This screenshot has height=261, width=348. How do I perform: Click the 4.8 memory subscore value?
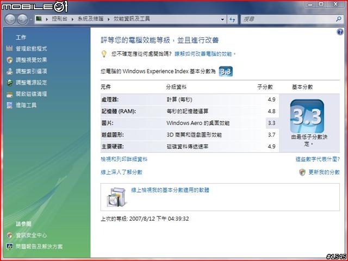272,111
